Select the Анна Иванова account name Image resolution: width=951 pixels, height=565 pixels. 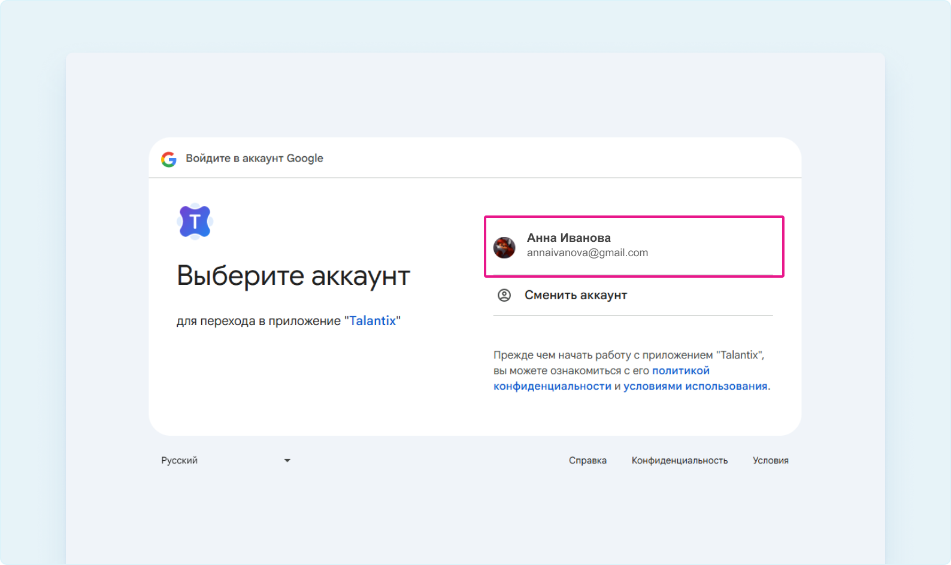[x=568, y=238]
